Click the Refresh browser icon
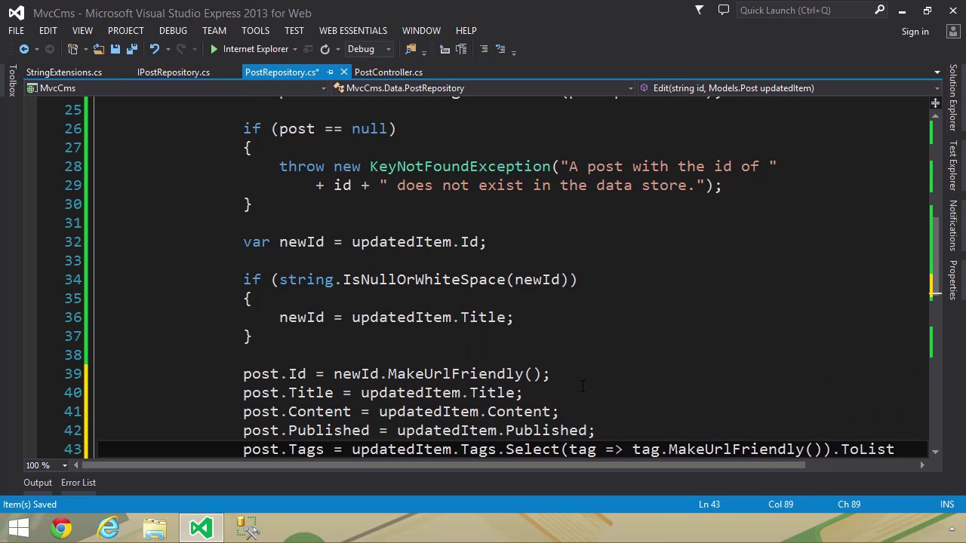966x543 pixels. [x=325, y=49]
